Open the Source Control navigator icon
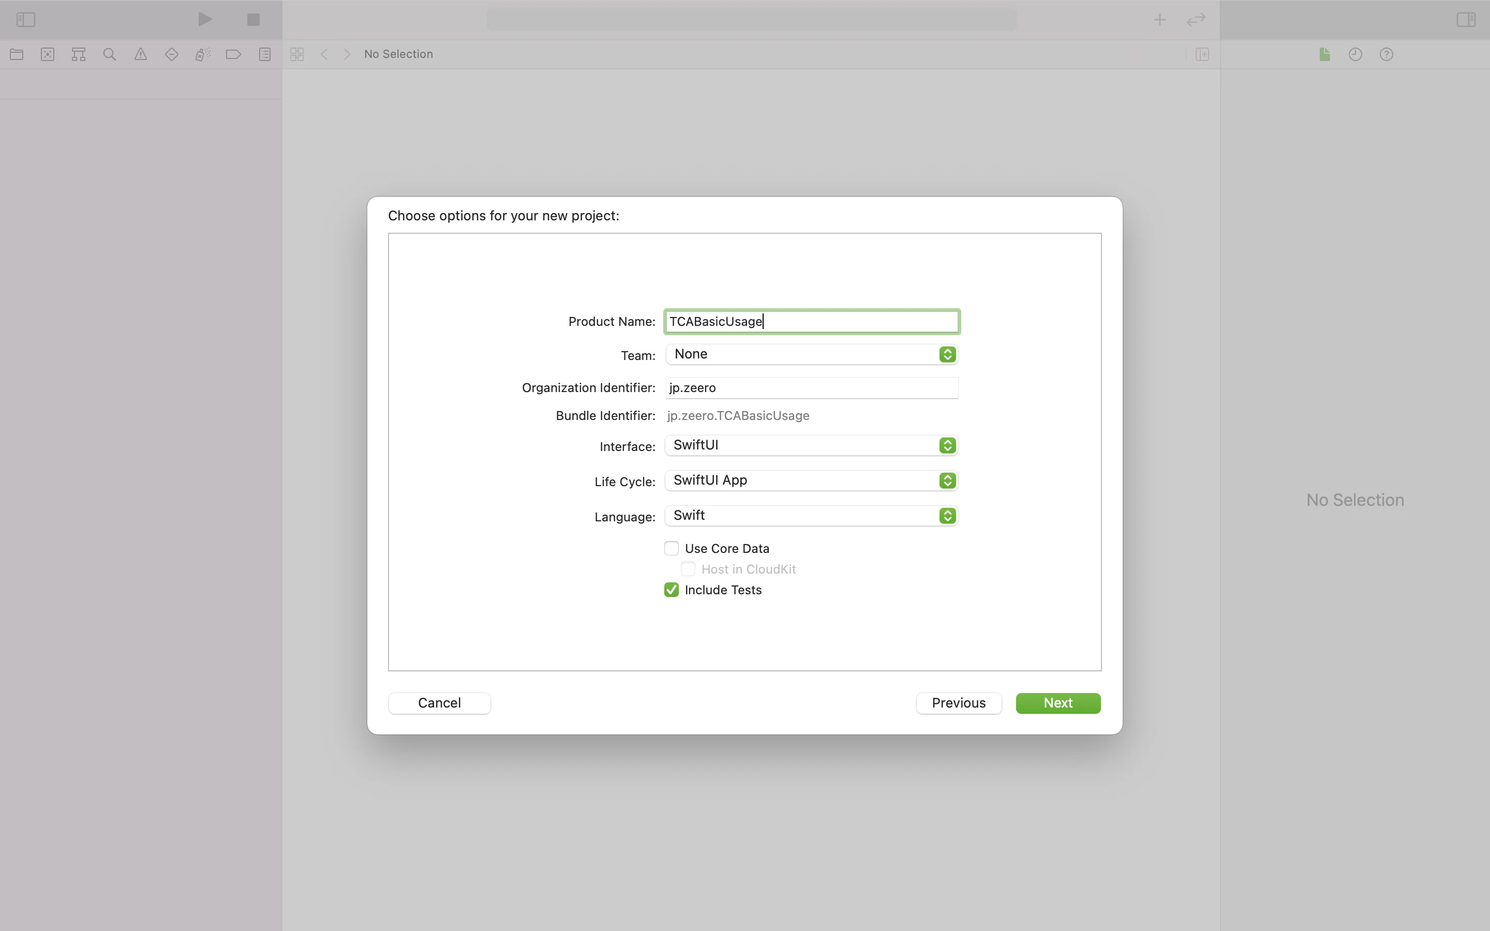Image resolution: width=1490 pixels, height=931 pixels. [x=48, y=54]
